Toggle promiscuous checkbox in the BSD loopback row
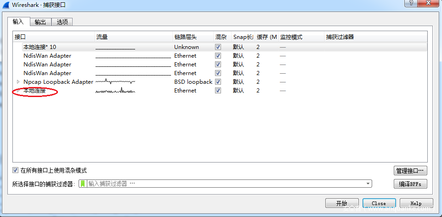The height and width of the screenshot is (217, 442). 218,81
